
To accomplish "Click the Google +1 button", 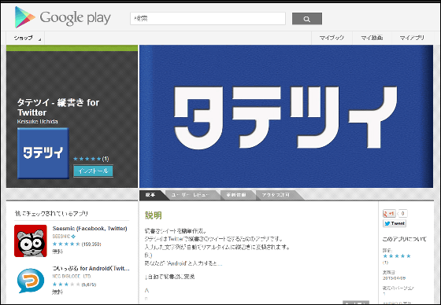I will click(x=389, y=214).
